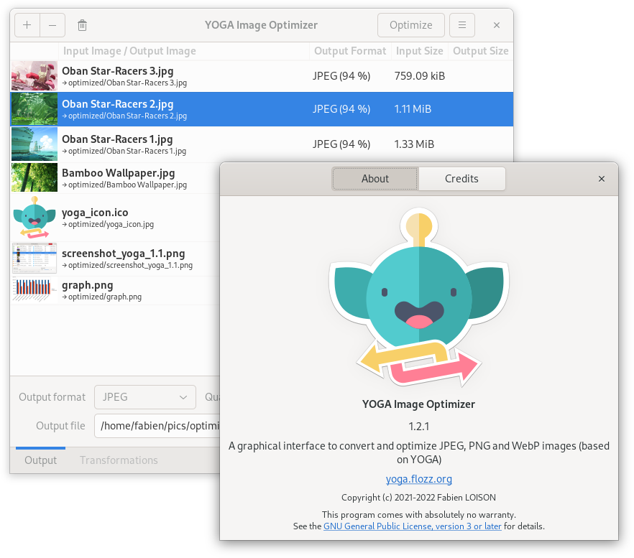This screenshot has width=634, height=558.
Task: Click the Output file path field
Action: pos(158,426)
